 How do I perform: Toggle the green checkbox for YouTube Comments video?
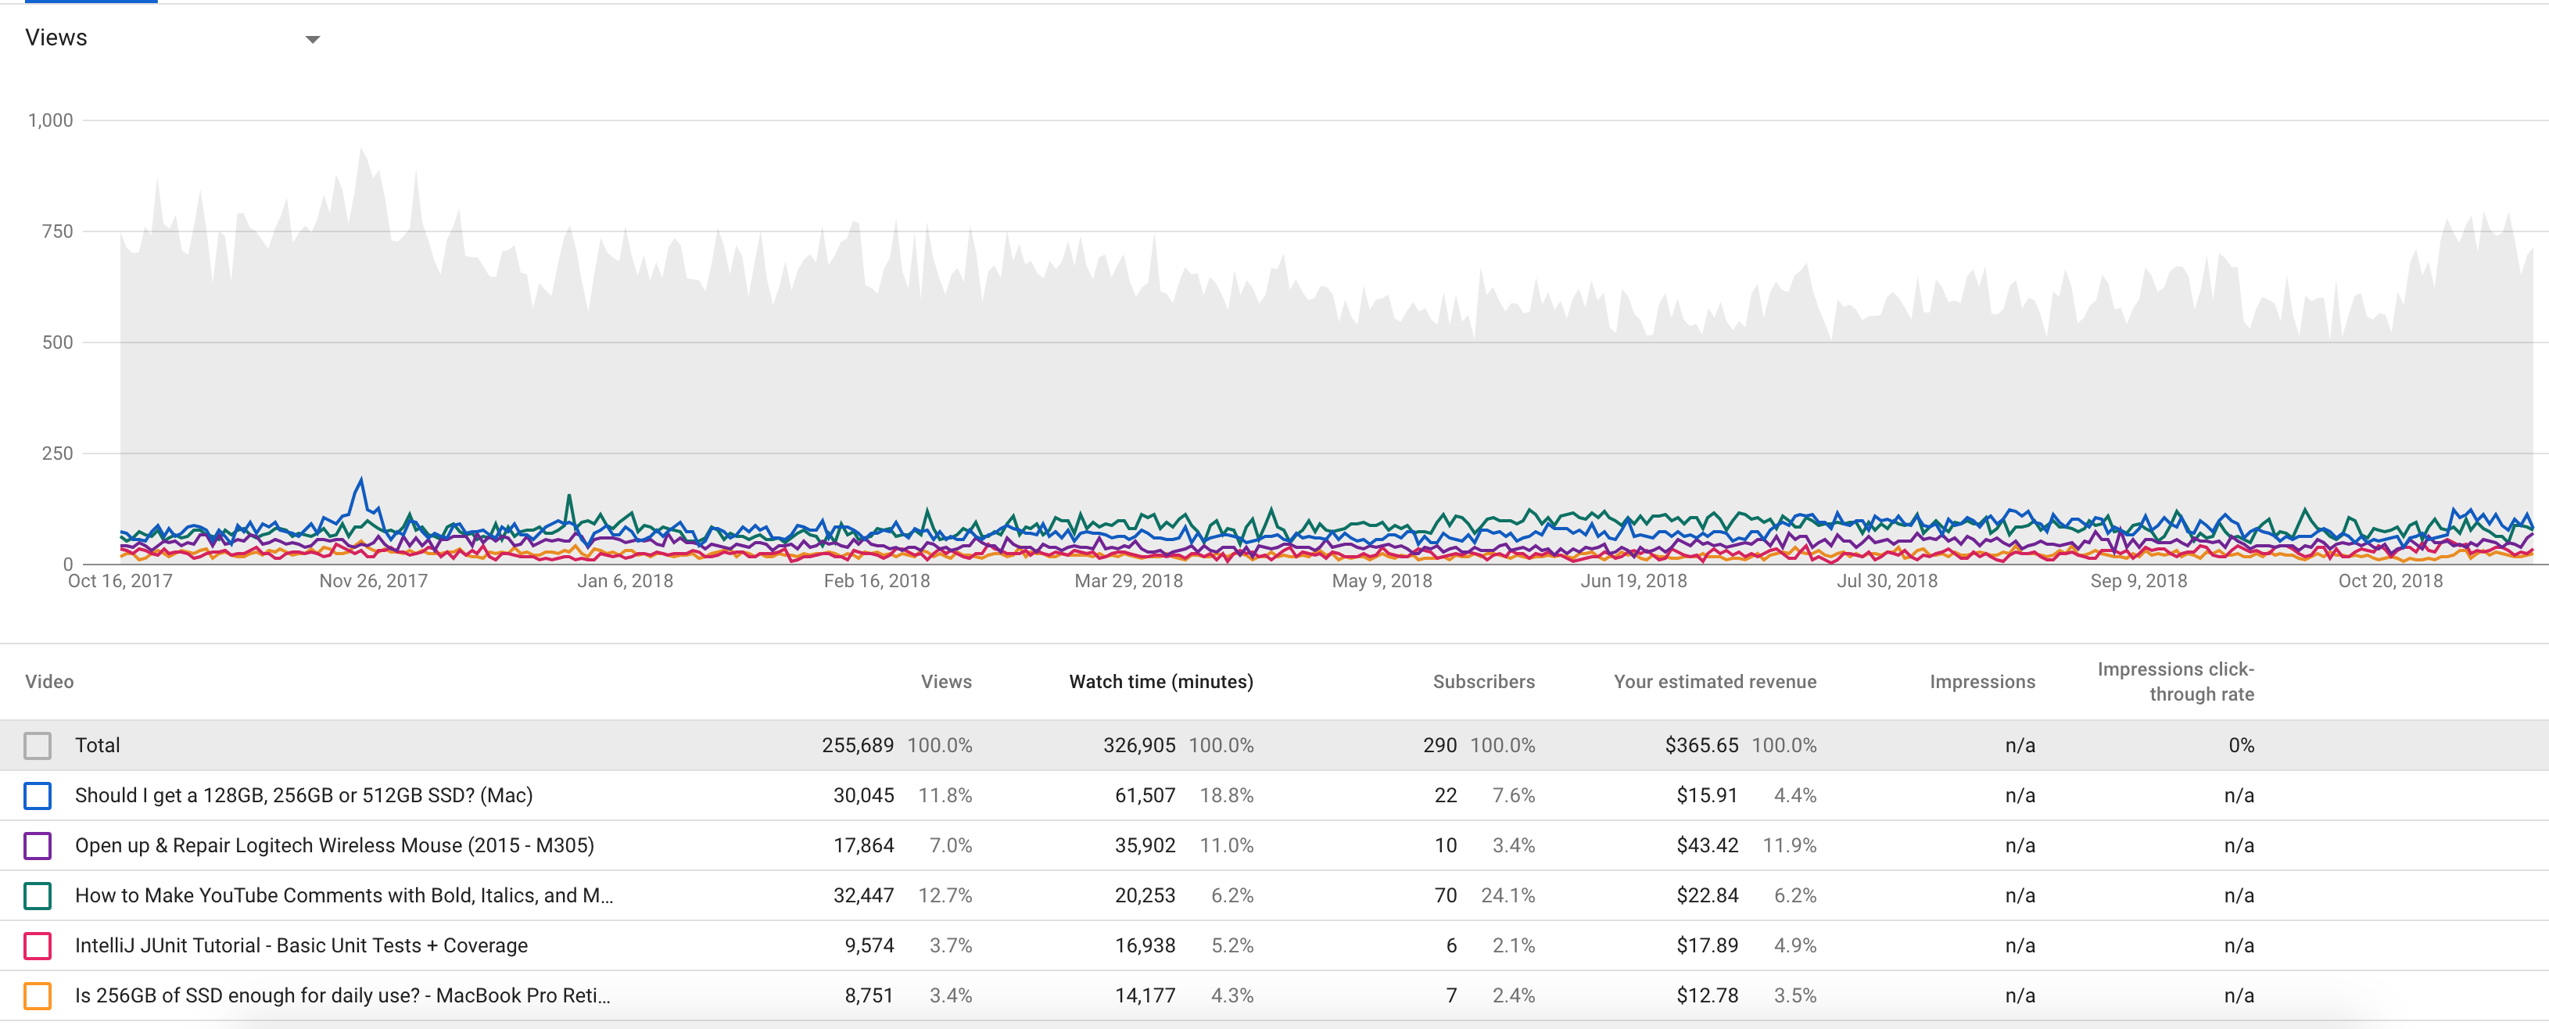click(38, 895)
